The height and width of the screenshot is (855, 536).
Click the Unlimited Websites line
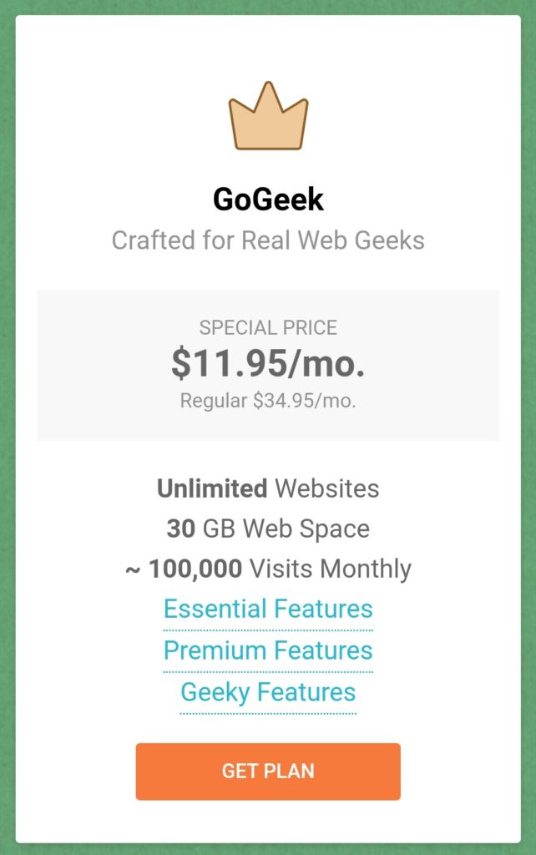click(x=268, y=488)
